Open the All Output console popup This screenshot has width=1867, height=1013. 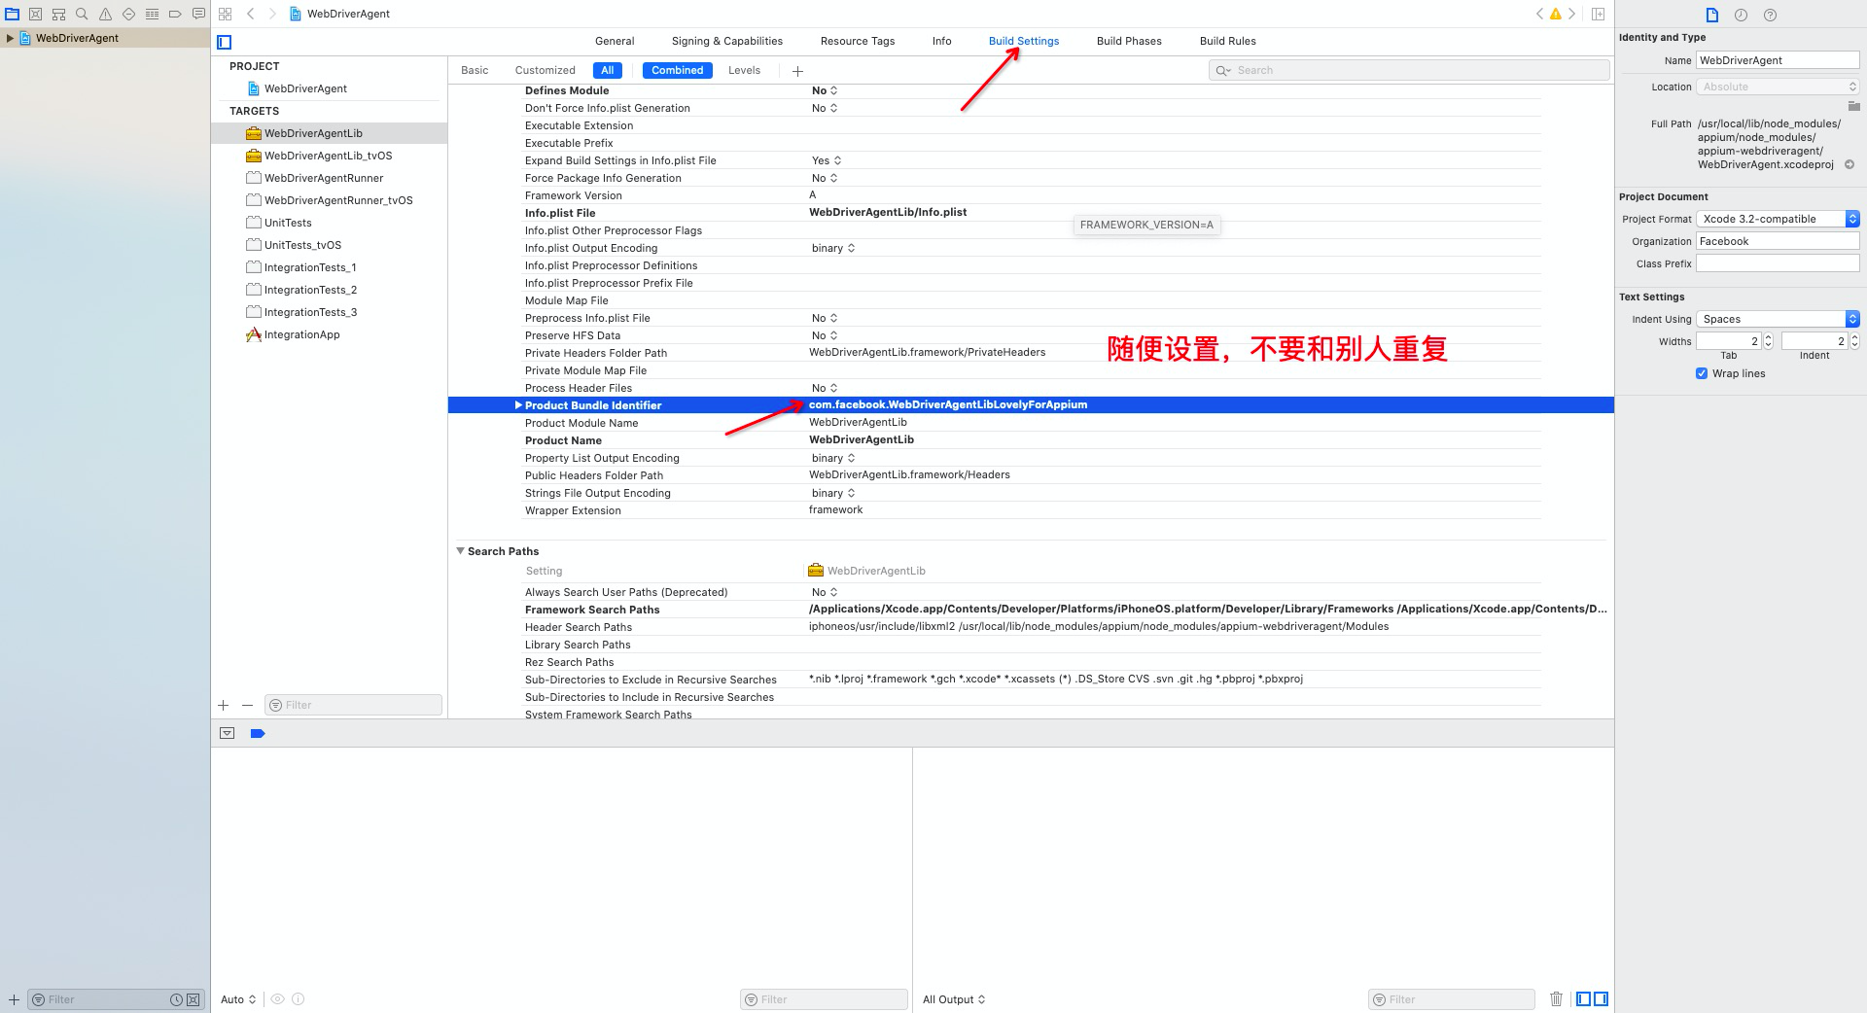[x=954, y=999]
